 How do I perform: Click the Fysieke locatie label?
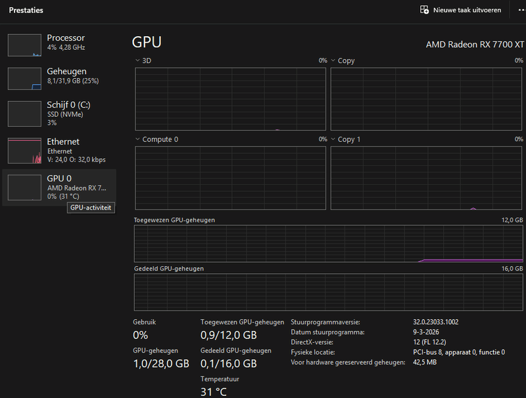tap(313, 352)
